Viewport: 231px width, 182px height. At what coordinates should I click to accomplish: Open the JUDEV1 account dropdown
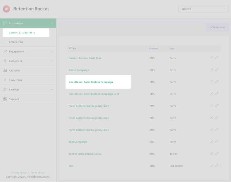(203, 9)
